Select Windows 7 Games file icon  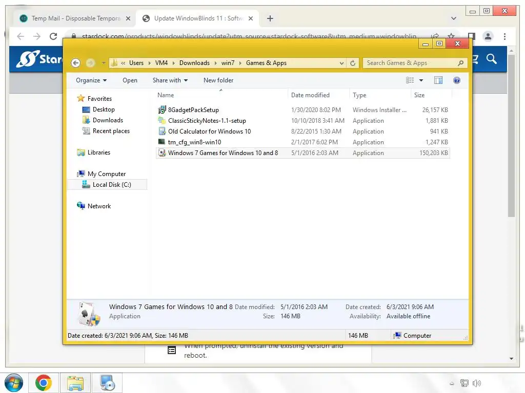pos(161,152)
